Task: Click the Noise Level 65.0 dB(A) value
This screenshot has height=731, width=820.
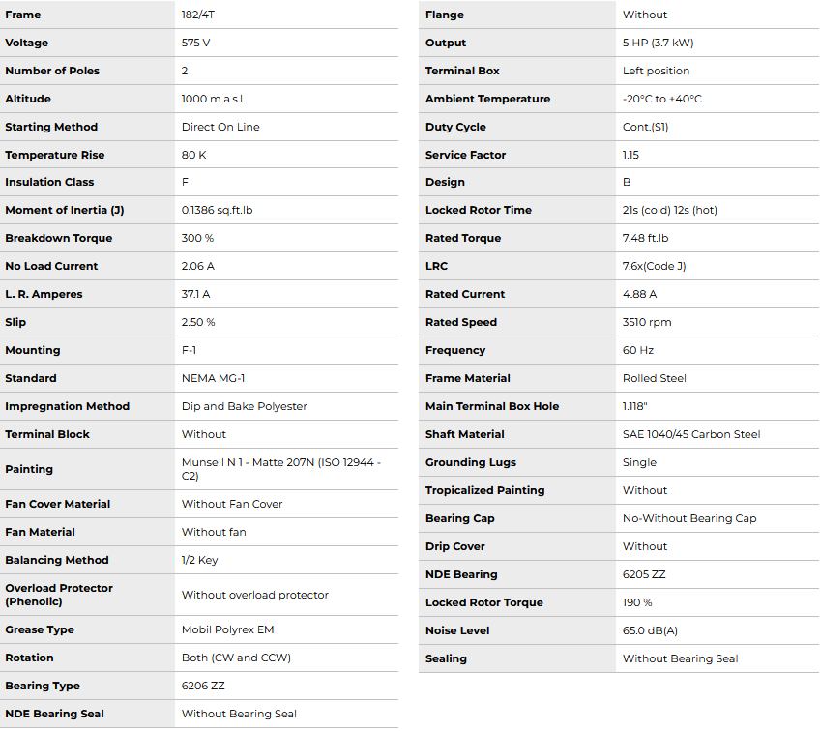Action: [650, 630]
